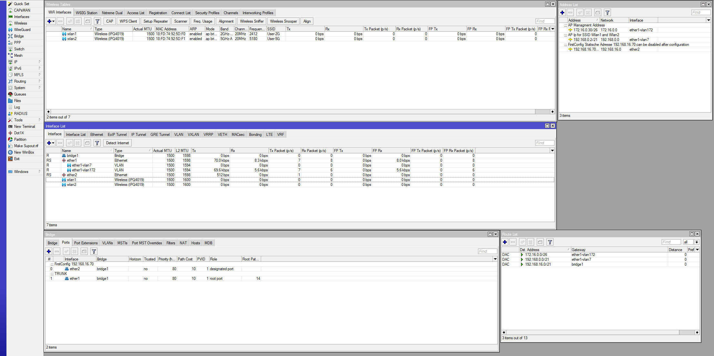Expand the column chooser dropdown in Bridge table header

click(495, 259)
